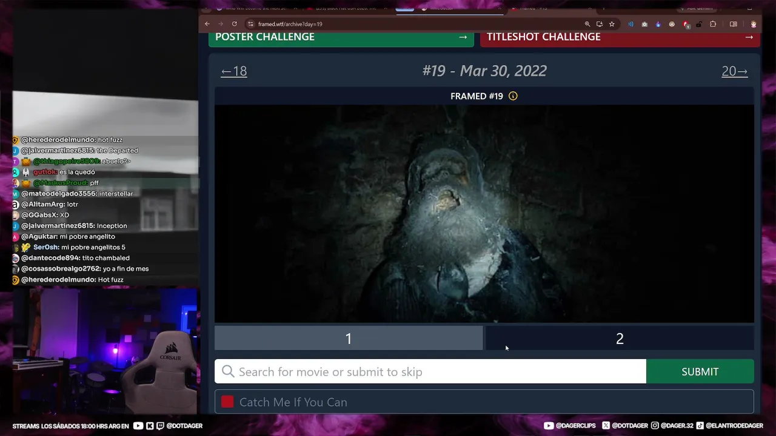Toggle the browser side panel icon
This screenshot has width=776, height=436.
coord(734,24)
